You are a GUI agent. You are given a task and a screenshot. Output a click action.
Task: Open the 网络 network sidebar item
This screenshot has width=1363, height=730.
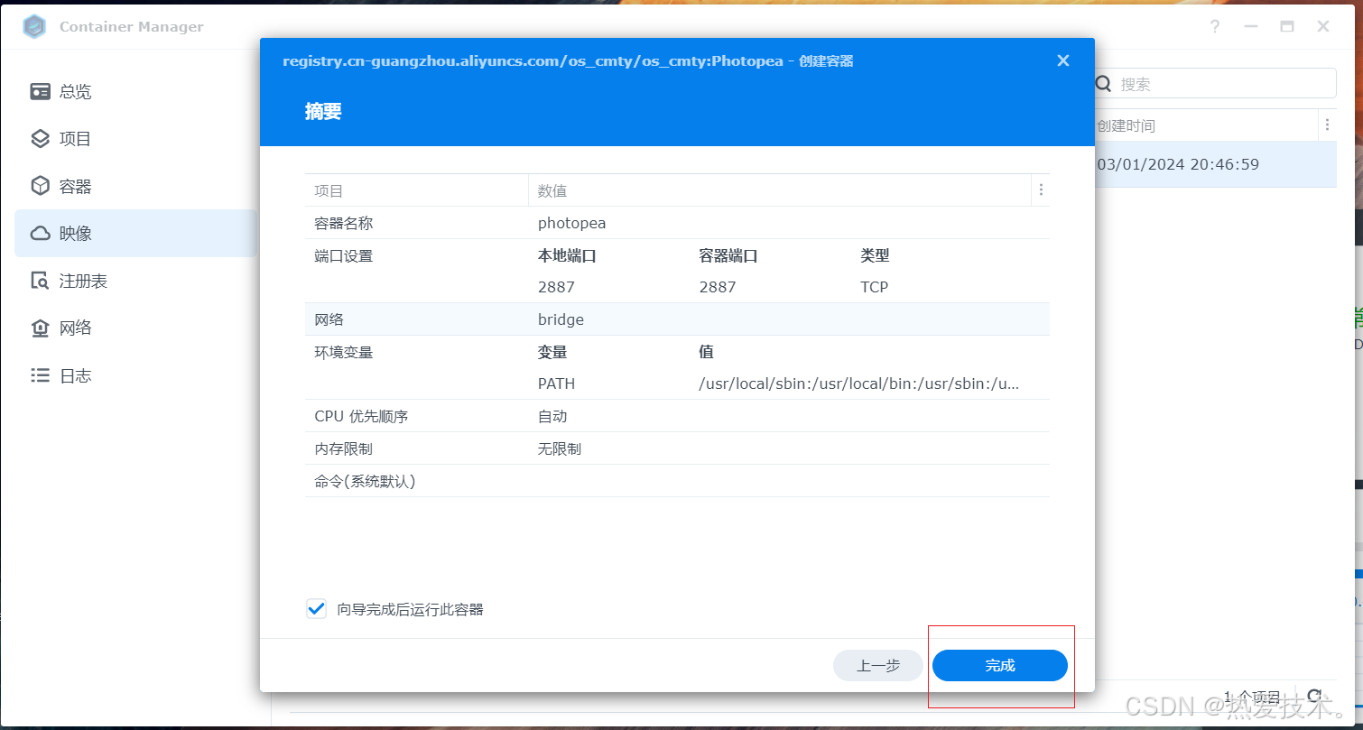point(135,328)
